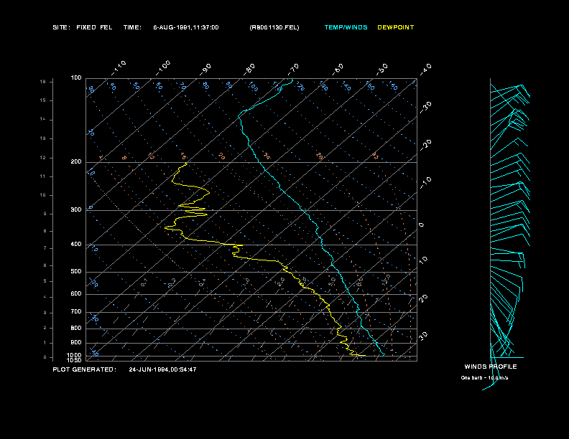
Task: Click the 600 pressure level label
Action: coord(76,294)
